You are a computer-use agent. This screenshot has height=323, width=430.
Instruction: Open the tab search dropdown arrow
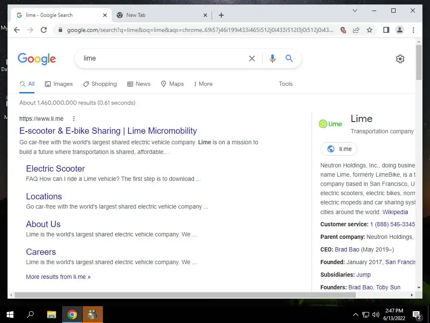(x=354, y=11)
